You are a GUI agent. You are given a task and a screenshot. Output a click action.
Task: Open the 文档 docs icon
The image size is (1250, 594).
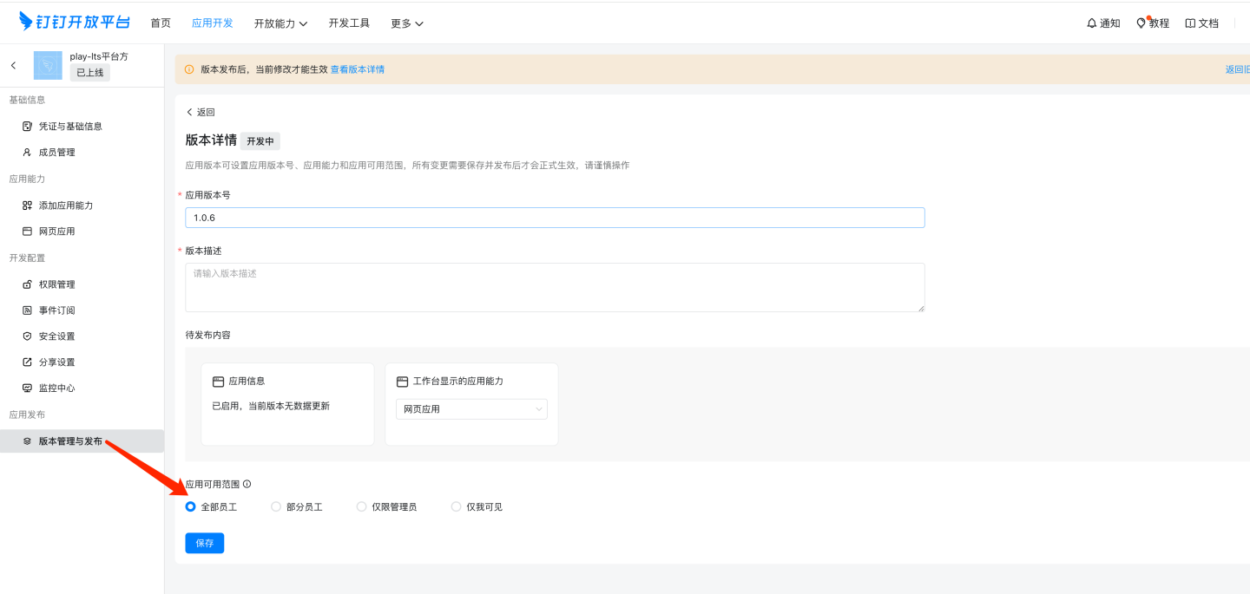coord(1190,23)
